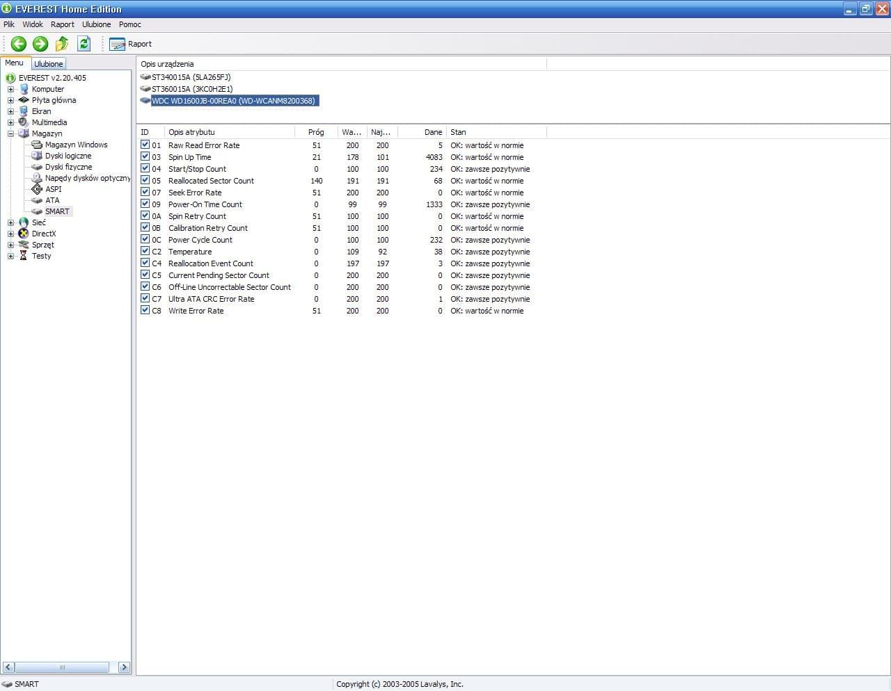Sort by Stan column header
The width and height of the screenshot is (891, 691).
(x=496, y=132)
